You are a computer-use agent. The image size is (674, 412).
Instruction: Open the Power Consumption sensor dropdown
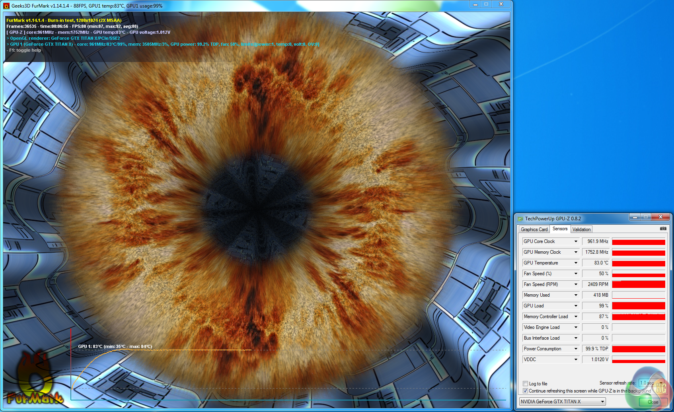[575, 349]
